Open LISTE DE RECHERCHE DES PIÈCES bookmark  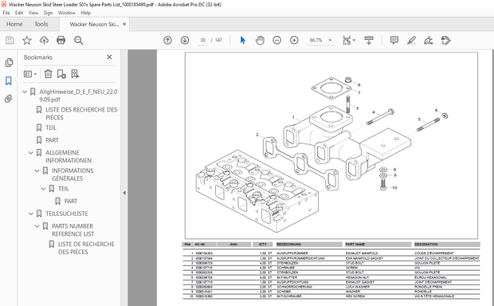tap(86, 248)
